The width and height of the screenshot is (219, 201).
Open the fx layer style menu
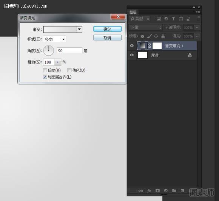click(x=149, y=191)
